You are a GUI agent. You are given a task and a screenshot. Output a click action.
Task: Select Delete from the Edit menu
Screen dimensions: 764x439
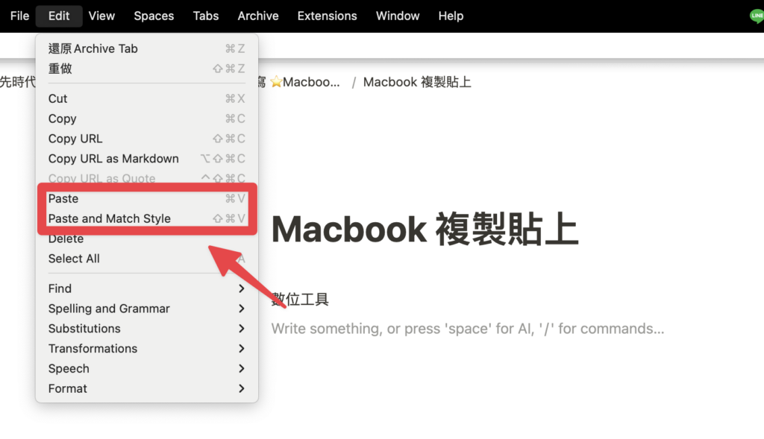147,239
